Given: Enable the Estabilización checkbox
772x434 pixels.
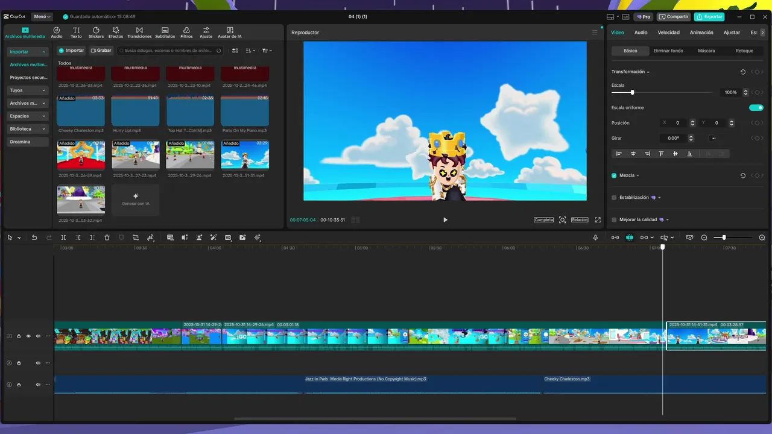Looking at the screenshot, I should coord(614,198).
